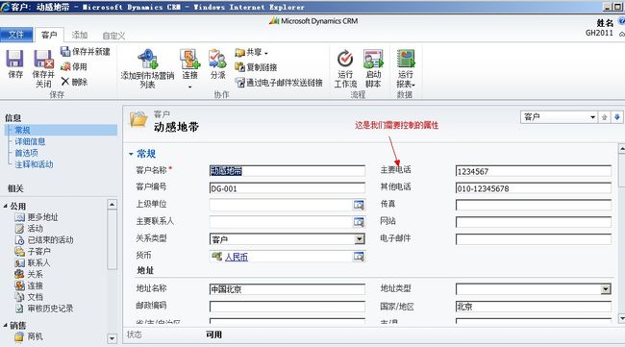Switch to the Add (添加) ribbon tab
This screenshot has height=347, width=625.
click(80, 35)
